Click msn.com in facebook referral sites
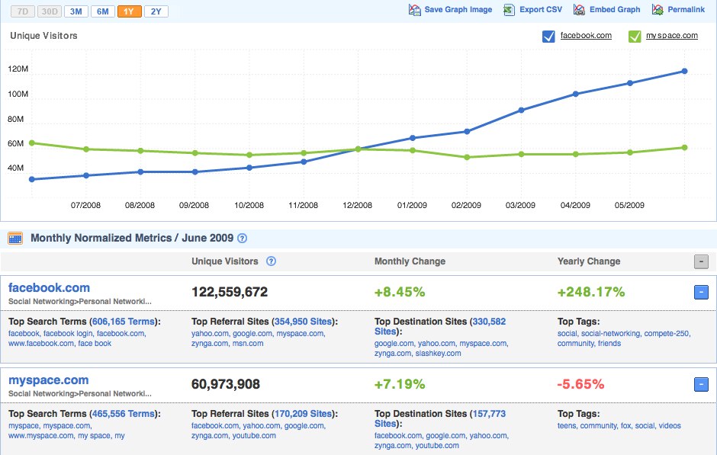 tap(248, 344)
